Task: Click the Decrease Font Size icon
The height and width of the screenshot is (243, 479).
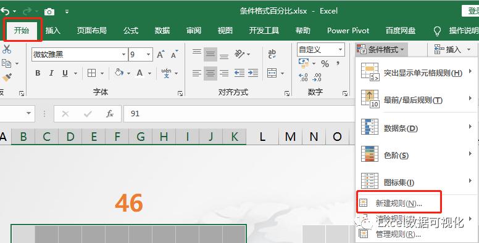Action: click(174, 55)
